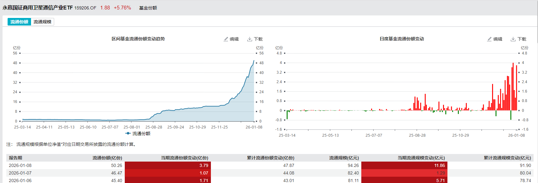Click the 47.87 cumulative change cell

[x=289, y=165]
